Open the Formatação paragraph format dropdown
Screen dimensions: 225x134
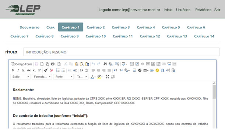[42, 77]
